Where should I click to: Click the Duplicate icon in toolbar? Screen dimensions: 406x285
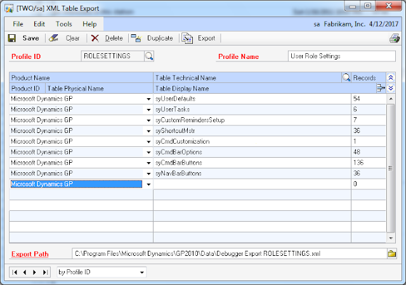tap(136, 38)
